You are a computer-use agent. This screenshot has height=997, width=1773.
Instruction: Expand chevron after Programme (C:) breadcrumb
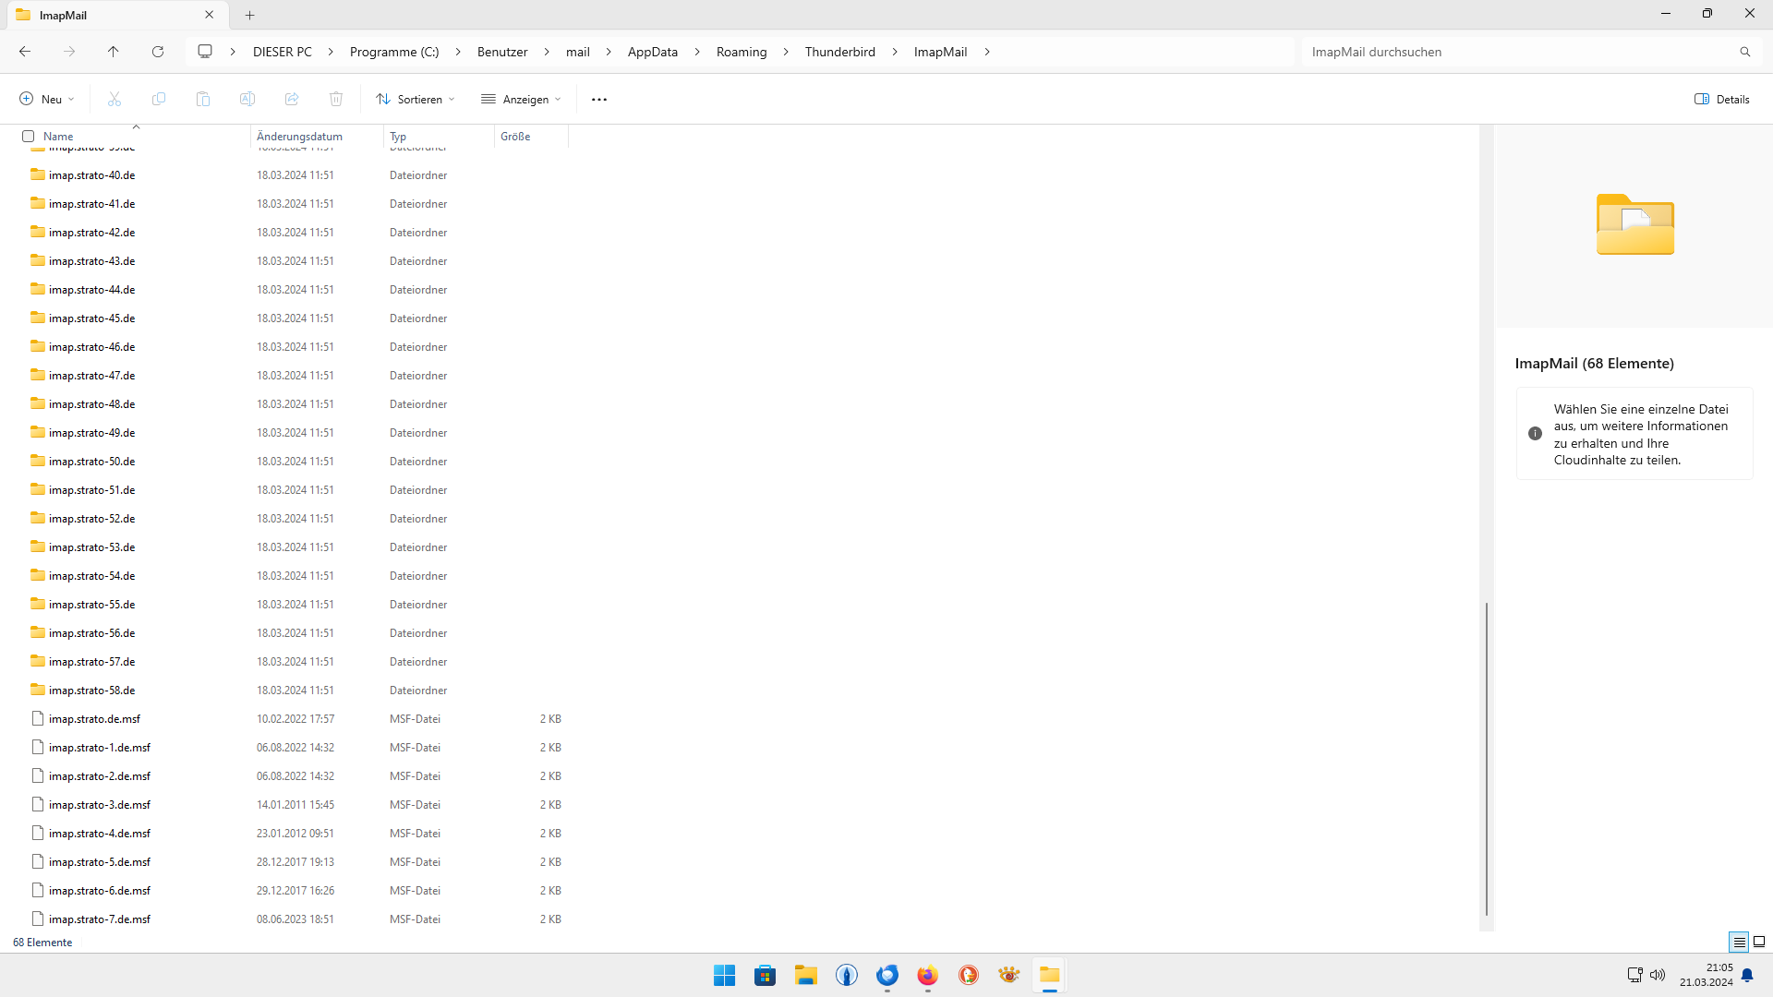pos(458,52)
